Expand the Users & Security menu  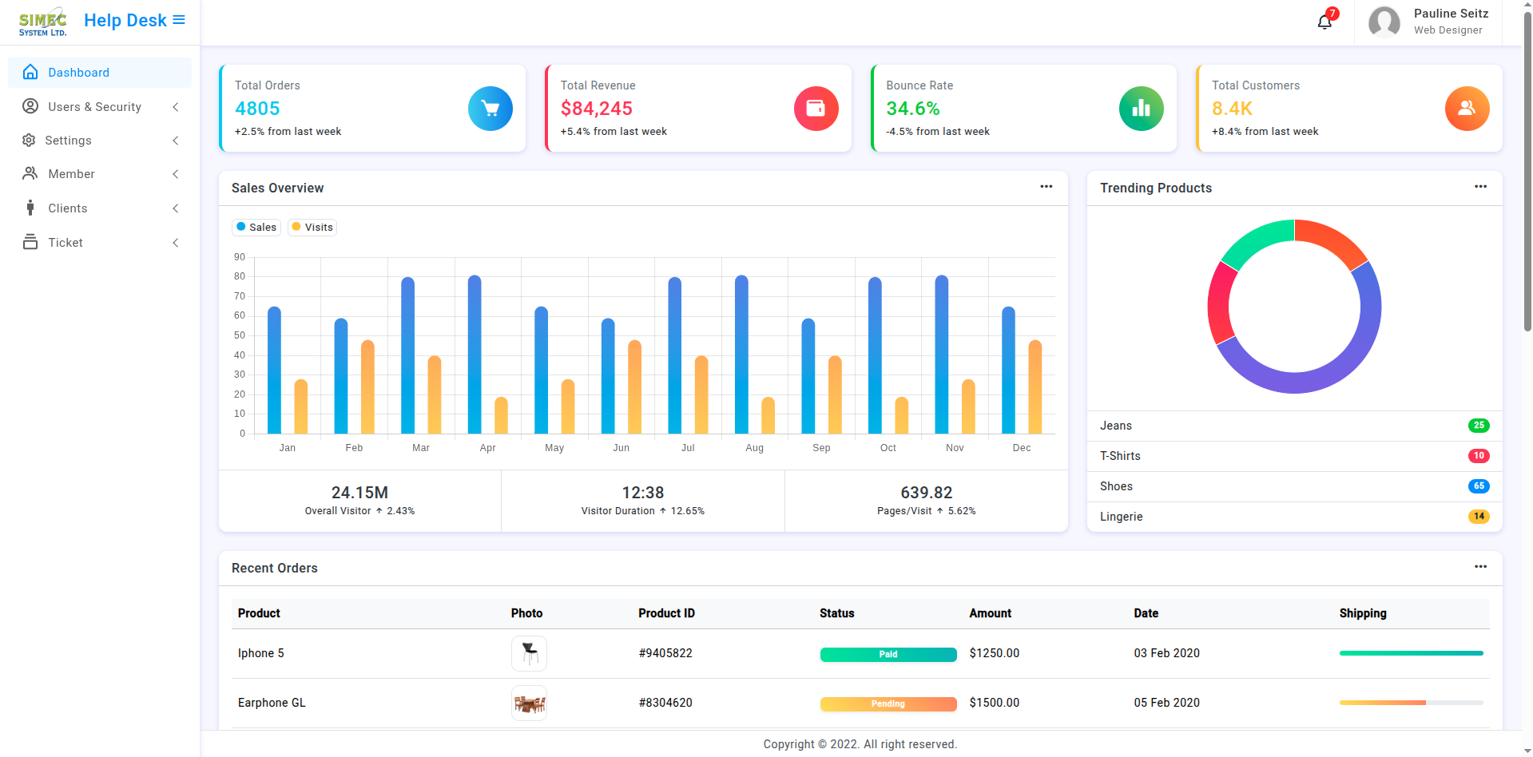[x=100, y=107]
